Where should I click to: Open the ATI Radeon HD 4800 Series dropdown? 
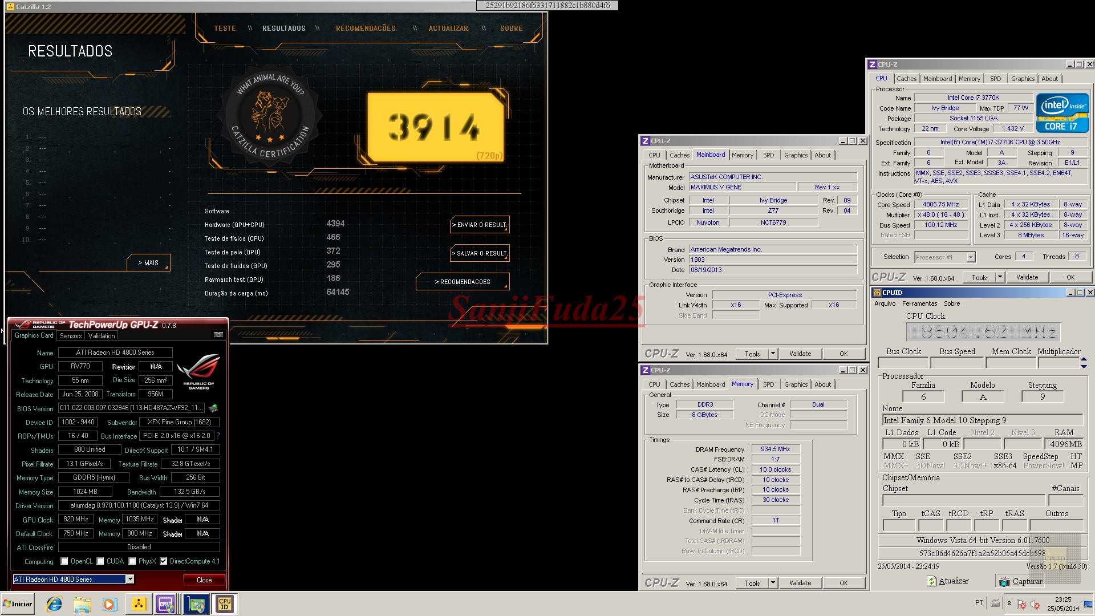[130, 579]
